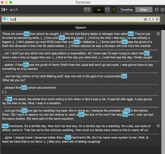Click the play button in toolbar
Image resolution: width=165 pixels, height=154 pixels.
[x=87, y=10]
